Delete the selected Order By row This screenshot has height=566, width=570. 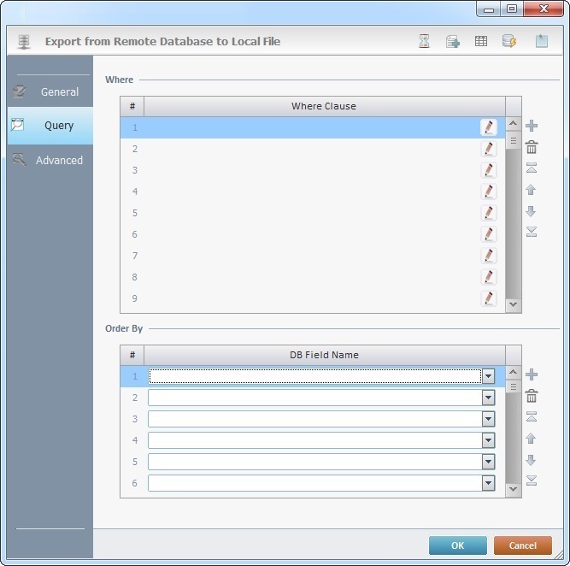click(532, 396)
